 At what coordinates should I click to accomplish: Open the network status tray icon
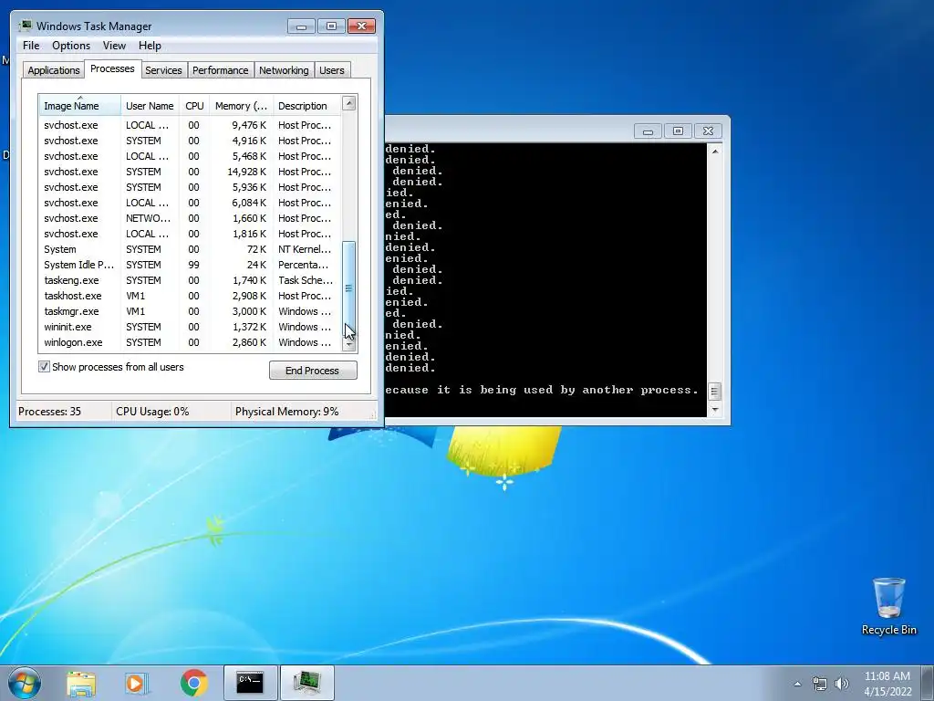820,684
